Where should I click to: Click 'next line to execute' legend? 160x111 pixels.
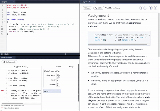coord(11,108)
